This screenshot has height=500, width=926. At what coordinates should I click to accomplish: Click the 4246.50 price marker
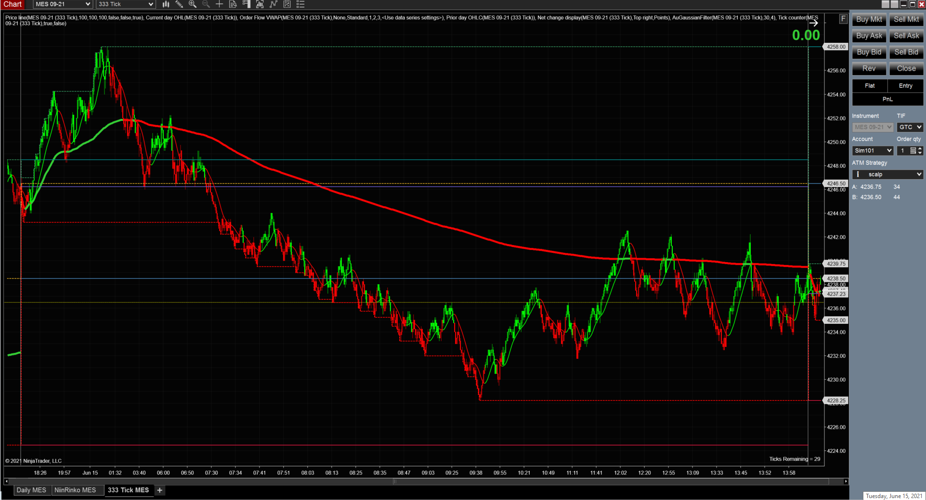coord(836,184)
